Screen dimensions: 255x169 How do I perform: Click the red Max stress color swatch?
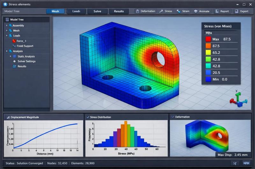click(208, 39)
